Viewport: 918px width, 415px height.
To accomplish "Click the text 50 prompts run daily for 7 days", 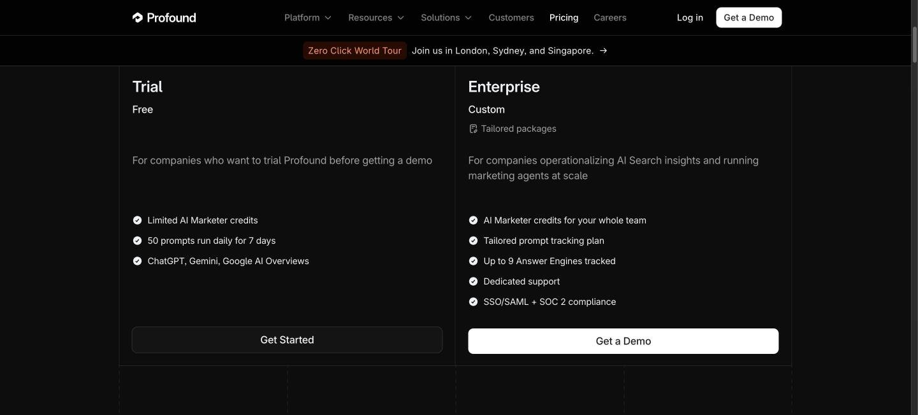I will 212,241.
